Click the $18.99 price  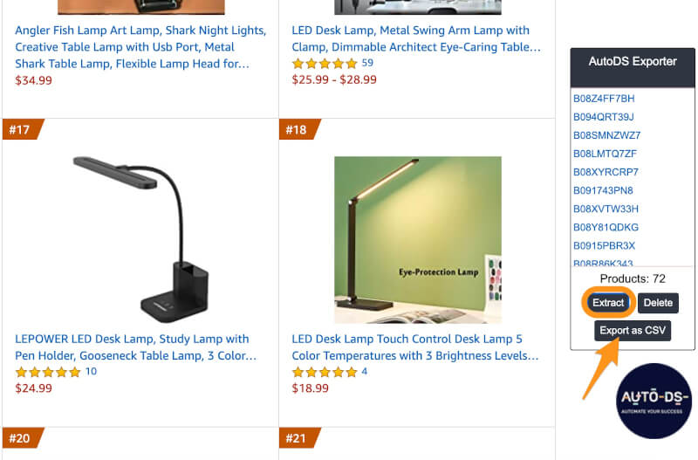(x=310, y=388)
